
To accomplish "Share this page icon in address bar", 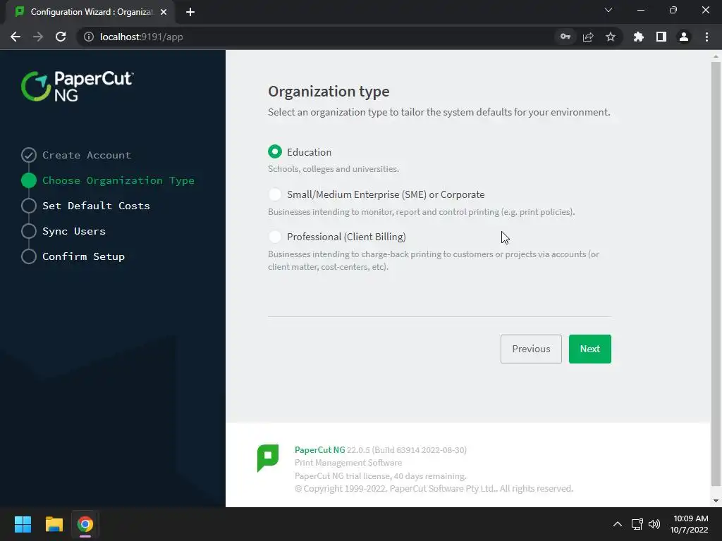I will coord(588,37).
